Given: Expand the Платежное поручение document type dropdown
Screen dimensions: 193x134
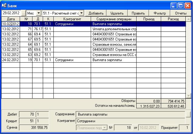Looking at the screenshot, I should pos(105,128).
